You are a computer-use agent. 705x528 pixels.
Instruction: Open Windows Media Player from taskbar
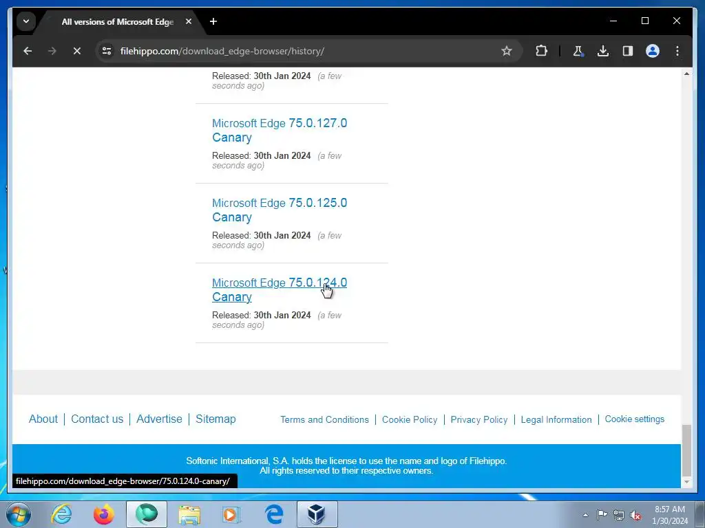231,514
